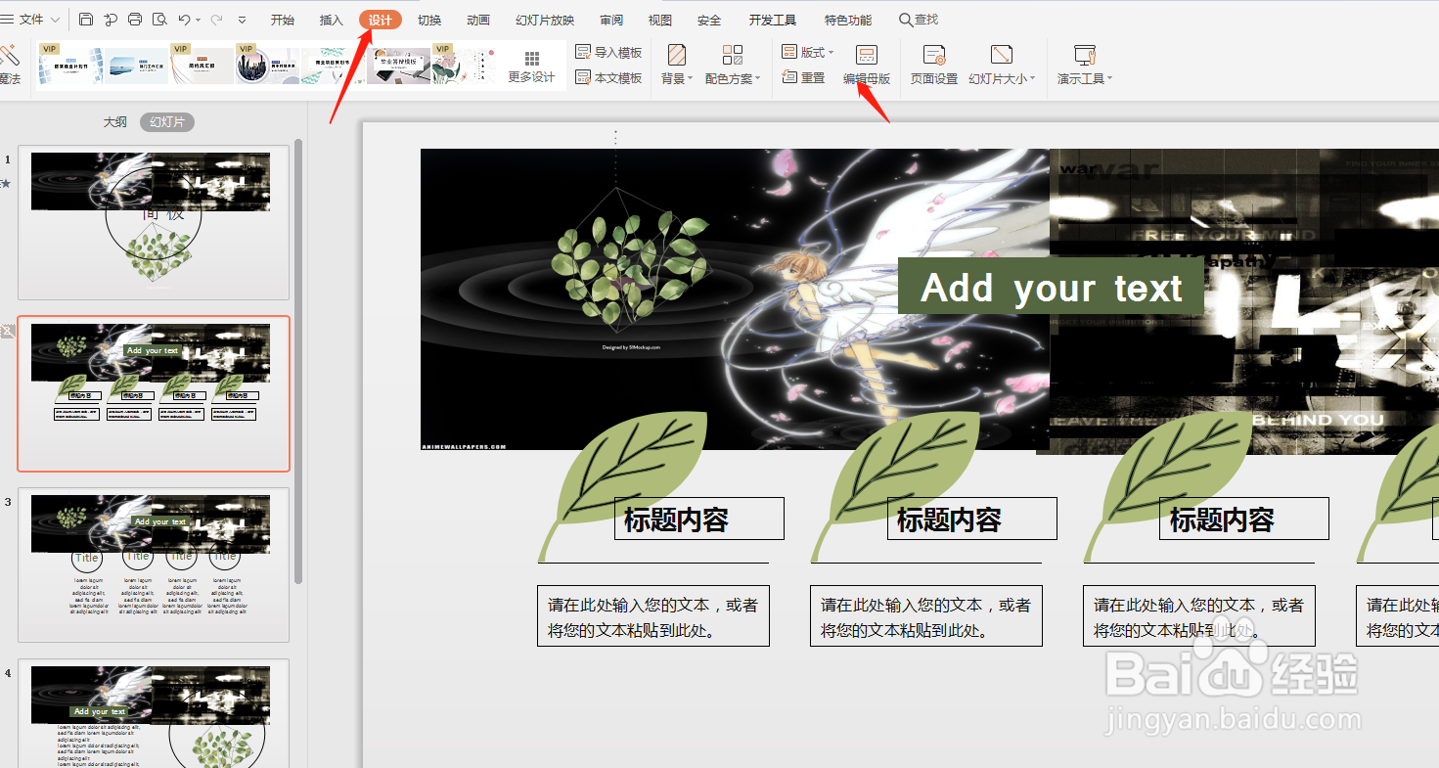Expand the 幻灯片大小 dropdown arrow

1032,79
